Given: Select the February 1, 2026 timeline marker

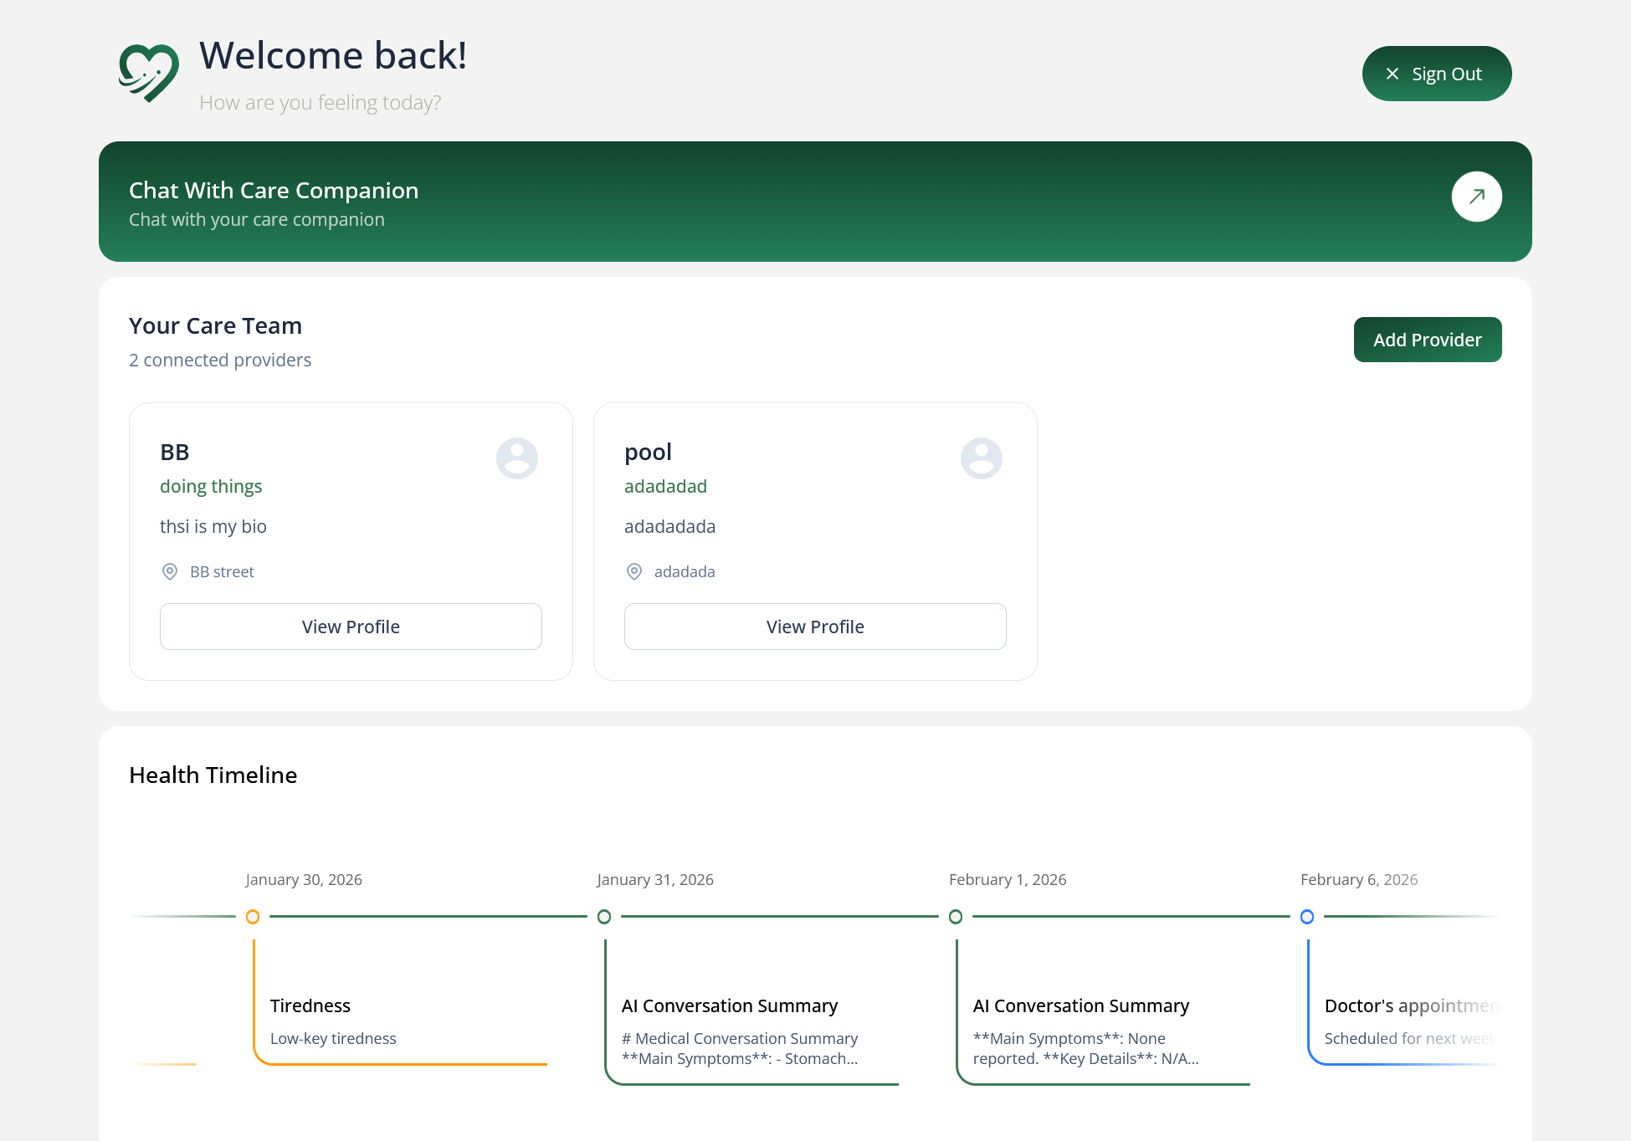Looking at the screenshot, I should click(956, 917).
